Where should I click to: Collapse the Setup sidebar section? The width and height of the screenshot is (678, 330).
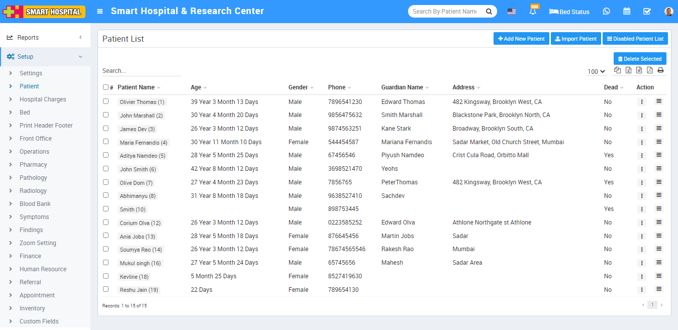point(45,57)
